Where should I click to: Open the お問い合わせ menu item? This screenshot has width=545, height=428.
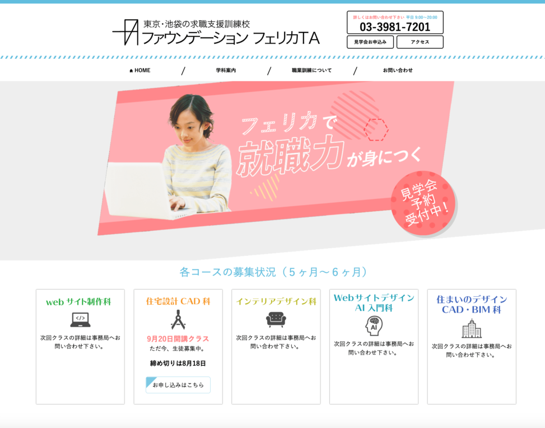click(398, 70)
